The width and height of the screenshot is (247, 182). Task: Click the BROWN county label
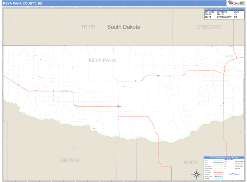coord(70,160)
